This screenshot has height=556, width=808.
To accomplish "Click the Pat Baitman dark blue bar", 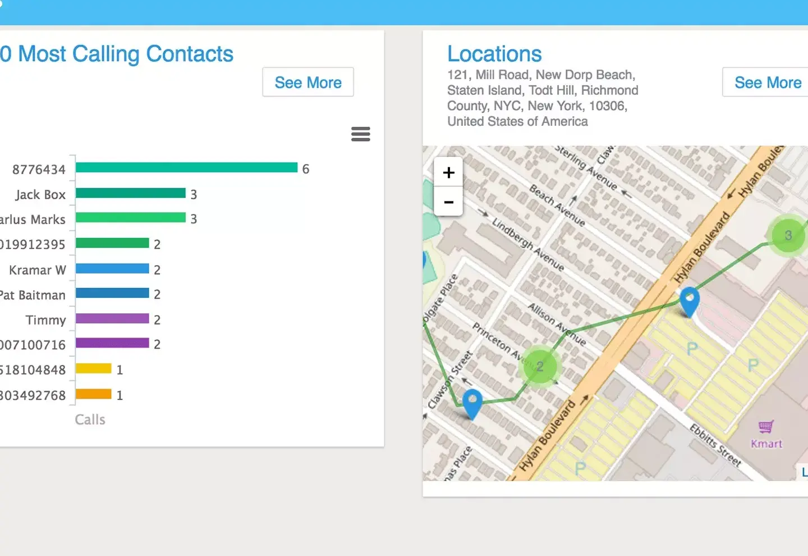I will [112, 294].
